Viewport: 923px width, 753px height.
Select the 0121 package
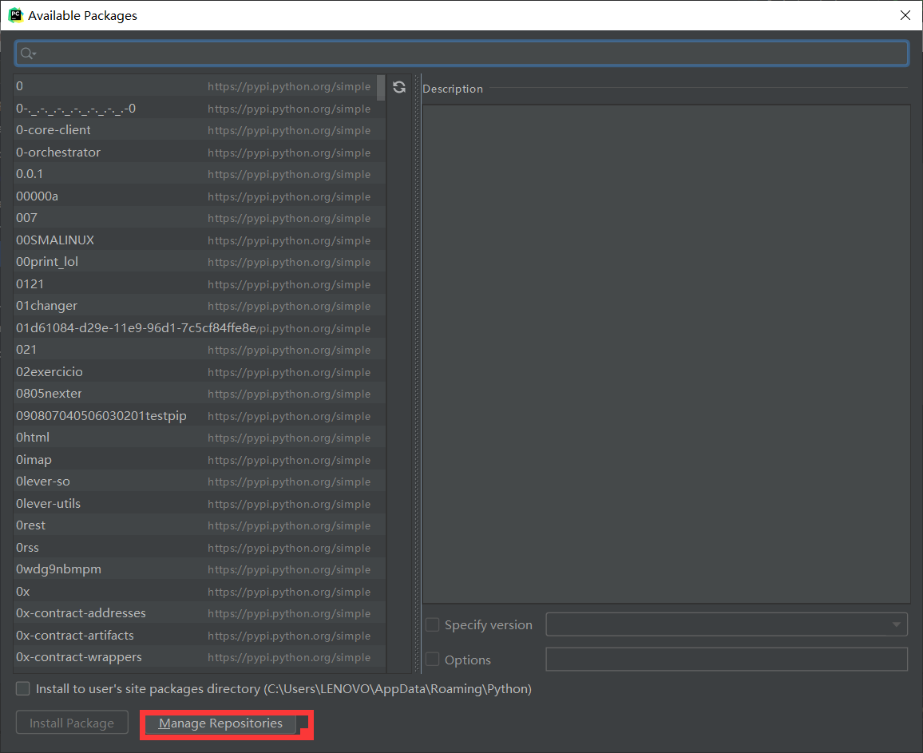[200, 283]
